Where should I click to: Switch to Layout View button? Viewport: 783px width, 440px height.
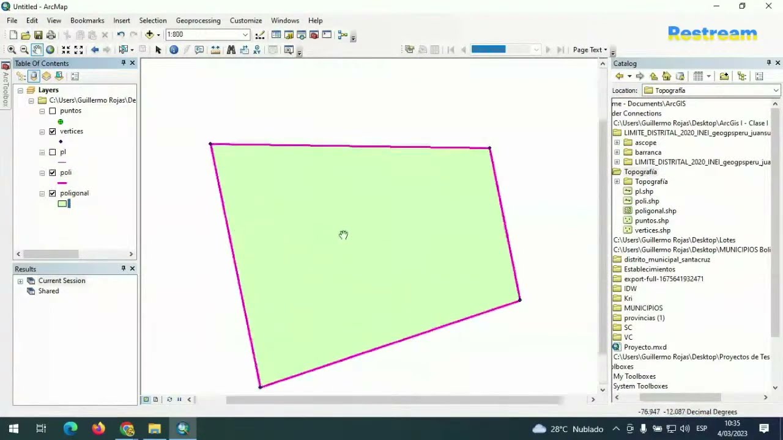coord(155,400)
